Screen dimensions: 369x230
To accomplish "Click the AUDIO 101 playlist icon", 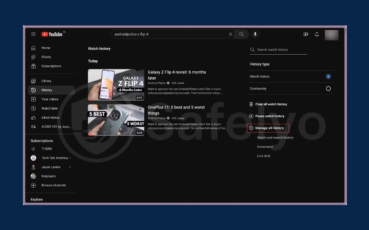I will pyautogui.click(x=33, y=127).
